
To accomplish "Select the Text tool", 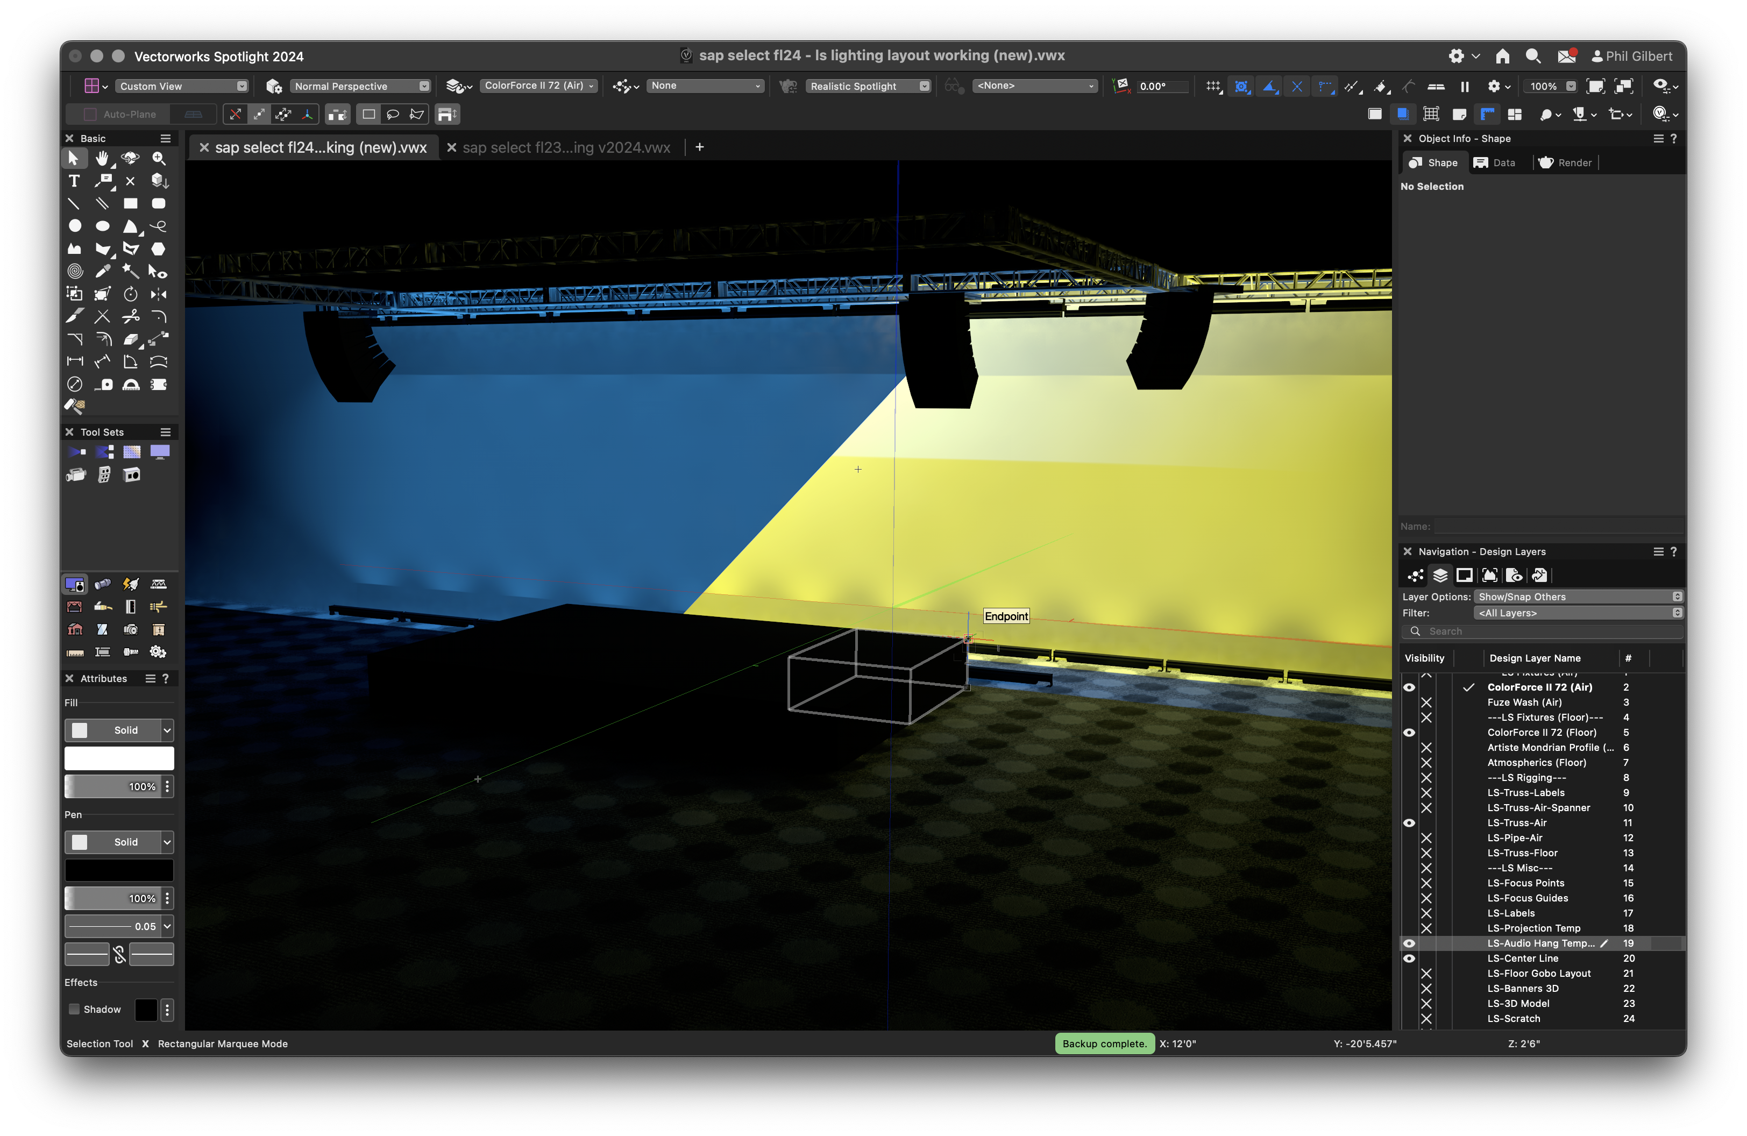I will tap(74, 181).
